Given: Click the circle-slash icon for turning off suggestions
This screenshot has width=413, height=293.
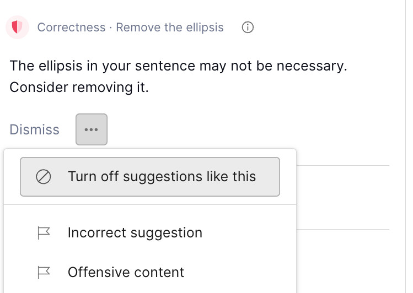Looking at the screenshot, I should pos(44,176).
